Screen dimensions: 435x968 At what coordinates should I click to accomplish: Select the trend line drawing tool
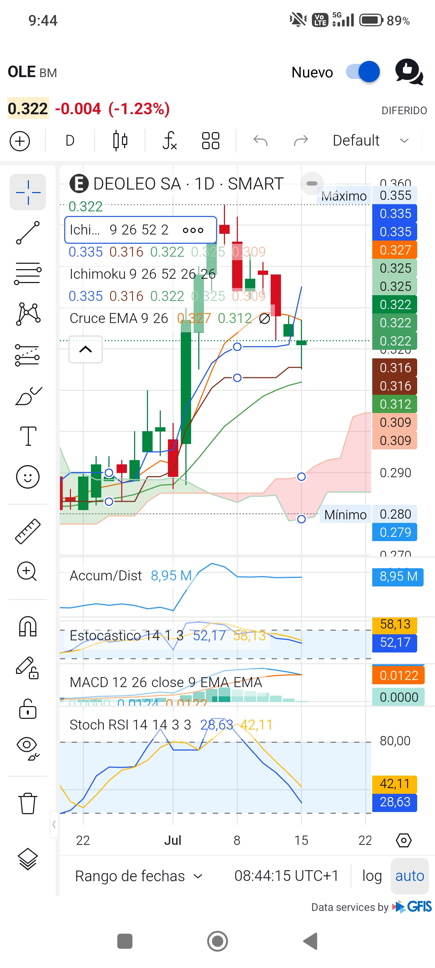(x=27, y=233)
